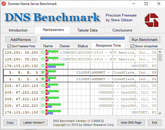
Task: Click the red DNS Benchmark app icon in title bar
Action: click(x=4, y=4)
